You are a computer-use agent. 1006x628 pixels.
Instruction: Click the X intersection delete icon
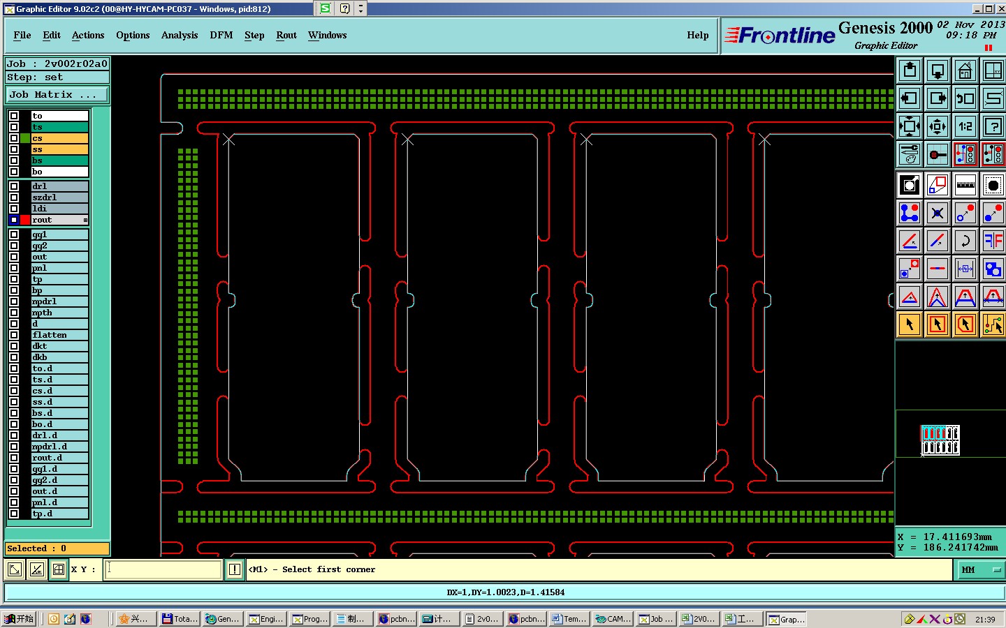coord(938,213)
